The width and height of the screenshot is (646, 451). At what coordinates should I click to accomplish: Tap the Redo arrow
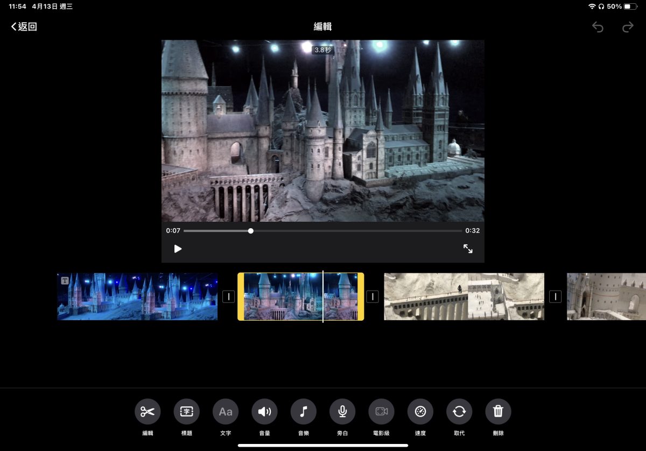628,27
